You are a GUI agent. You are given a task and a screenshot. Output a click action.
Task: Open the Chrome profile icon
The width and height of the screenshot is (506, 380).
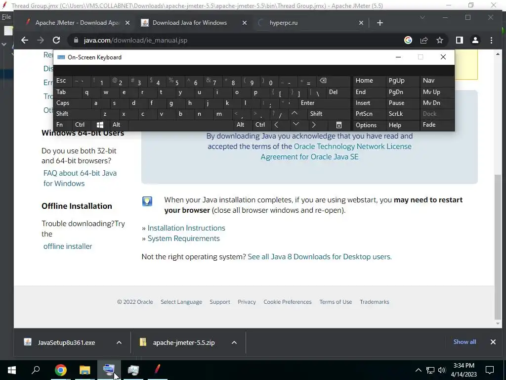475,40
